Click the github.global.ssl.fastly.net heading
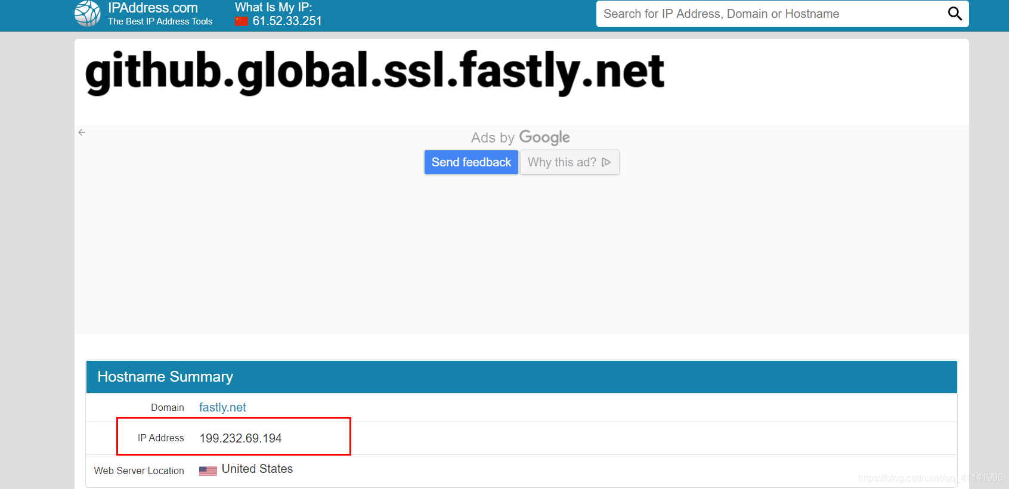The width and height of the screenshot is (1009, 489). click(374, 72)
